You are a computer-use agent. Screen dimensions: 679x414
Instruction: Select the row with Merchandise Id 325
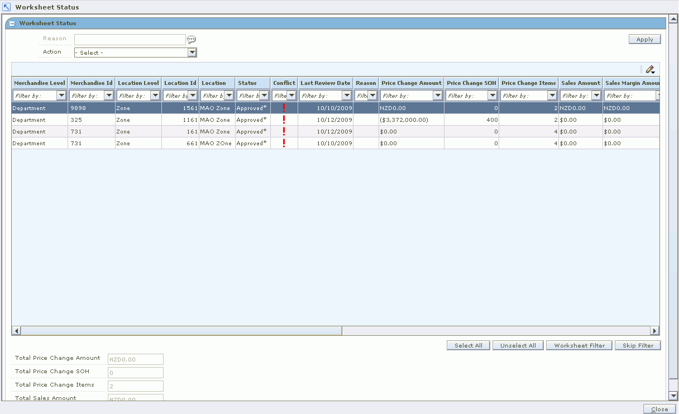coord(335,120)
